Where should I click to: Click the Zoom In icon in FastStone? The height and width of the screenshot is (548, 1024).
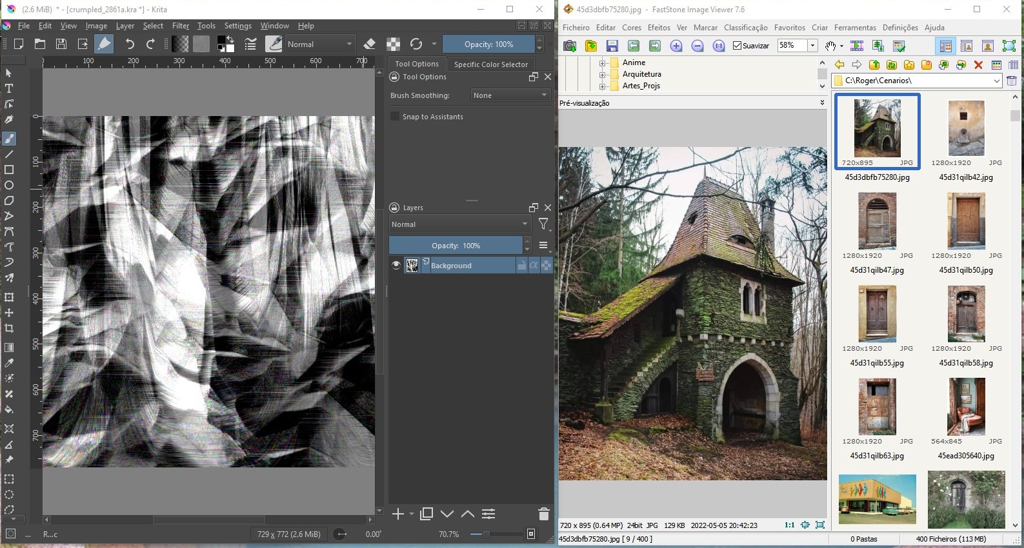[676, 46]
